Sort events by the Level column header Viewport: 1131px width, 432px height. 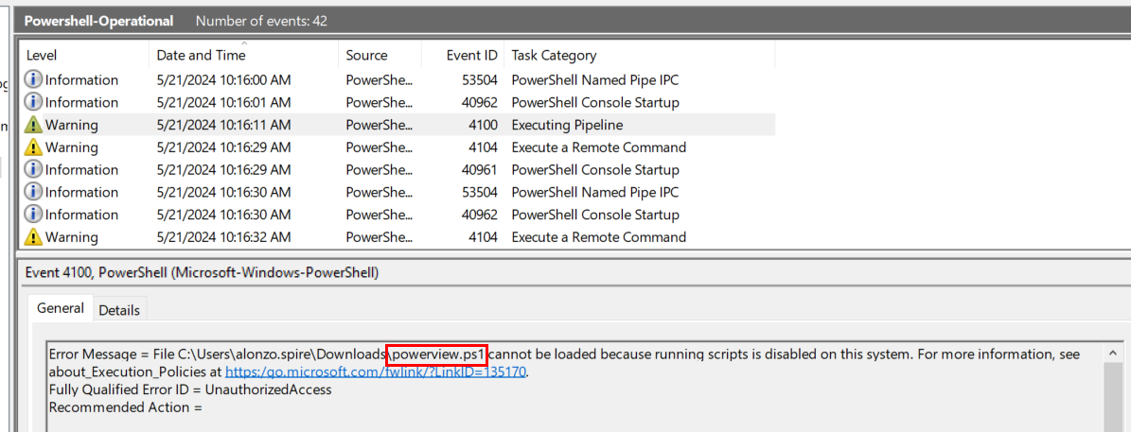pos(43,56)
